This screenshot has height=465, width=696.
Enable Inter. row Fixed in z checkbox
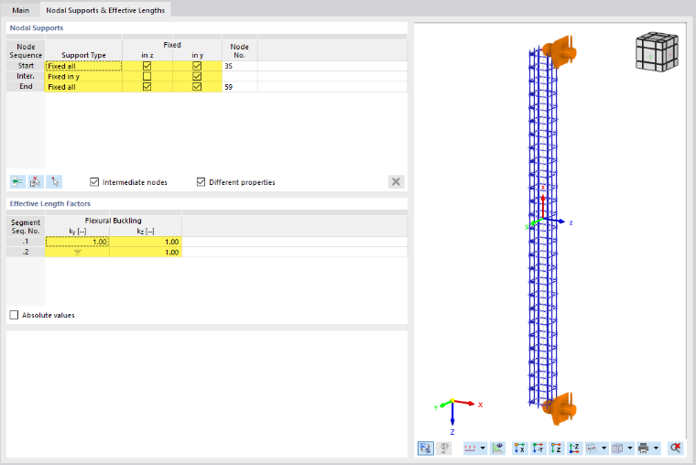[147, 76]
